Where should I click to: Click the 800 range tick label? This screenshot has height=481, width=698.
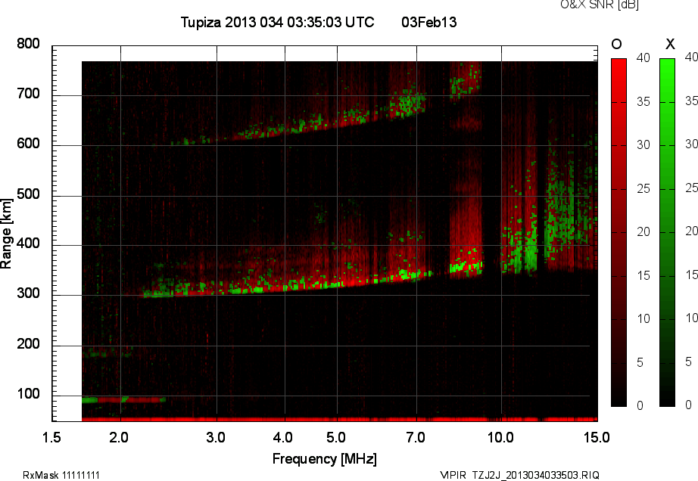tap(28, 45)
